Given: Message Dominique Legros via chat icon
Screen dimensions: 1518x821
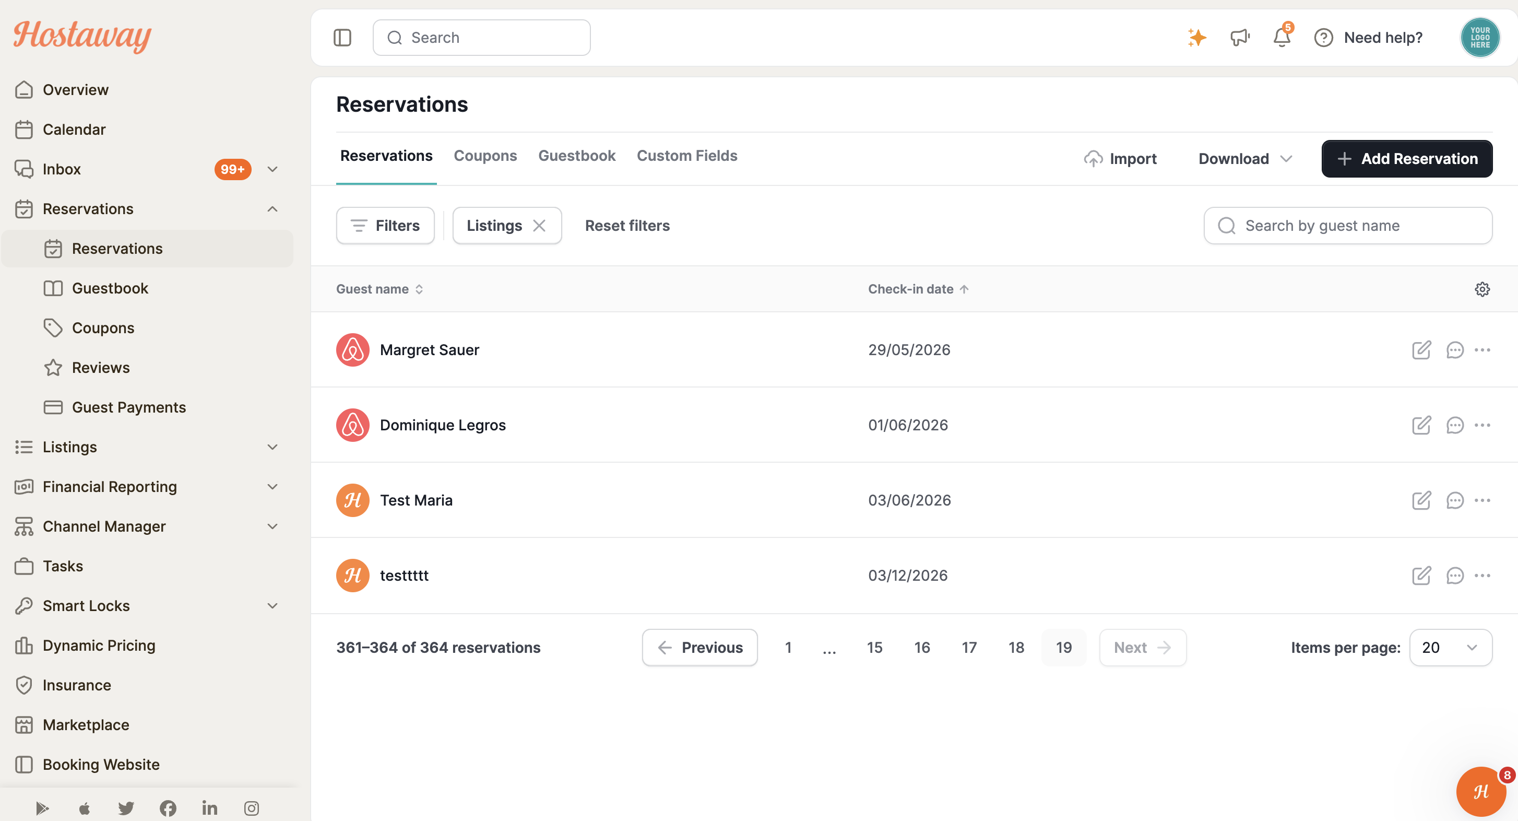Looking at the screenshot, I should tap(1454, 425).
